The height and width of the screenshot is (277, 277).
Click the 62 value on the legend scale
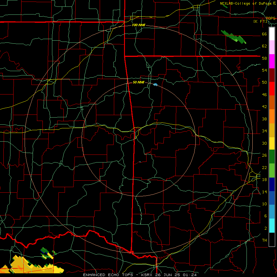point(264,46)
